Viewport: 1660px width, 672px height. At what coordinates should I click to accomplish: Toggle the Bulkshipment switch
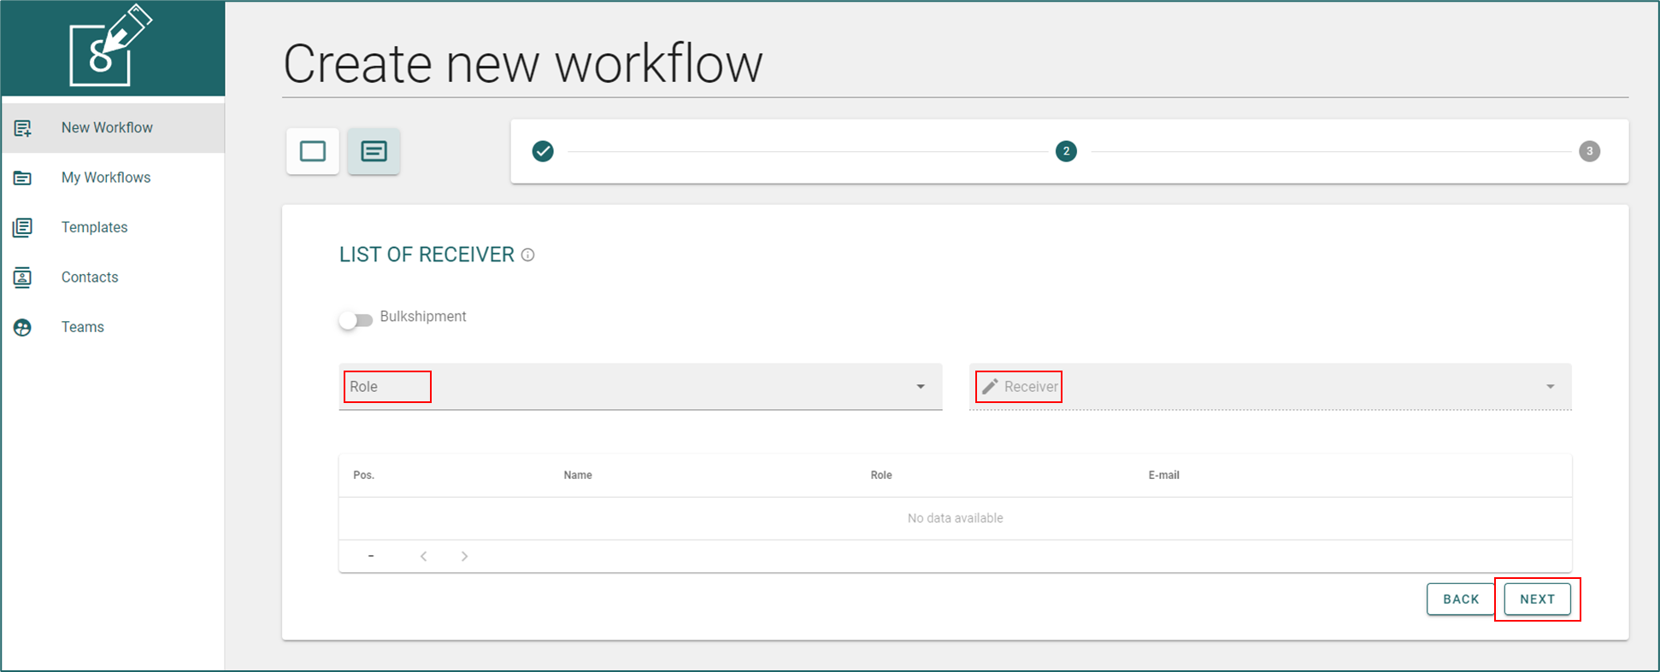(x=356, y=320)
